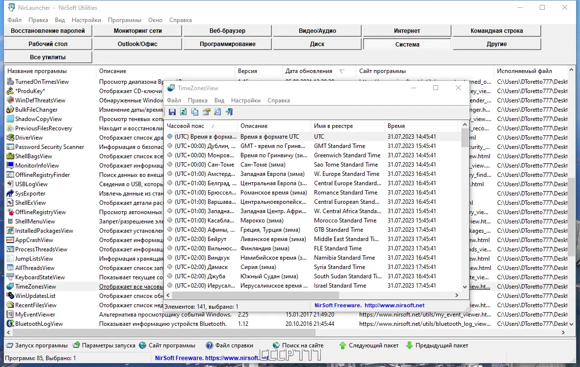Viewport: 580px width, 367px height.
Task: Select GTB Standard Time row
Action: (x=313, y=230)
